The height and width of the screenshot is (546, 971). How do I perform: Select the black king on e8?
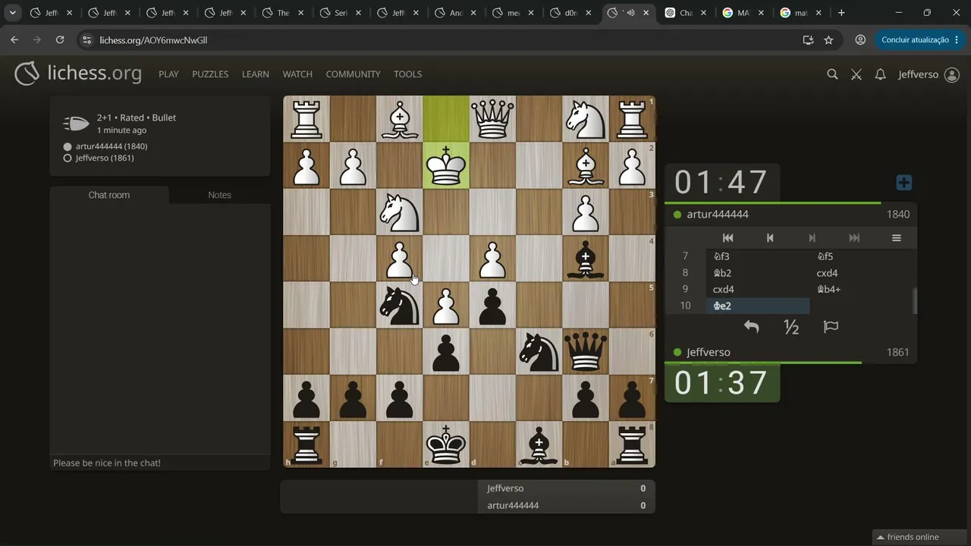pos(446,444)
